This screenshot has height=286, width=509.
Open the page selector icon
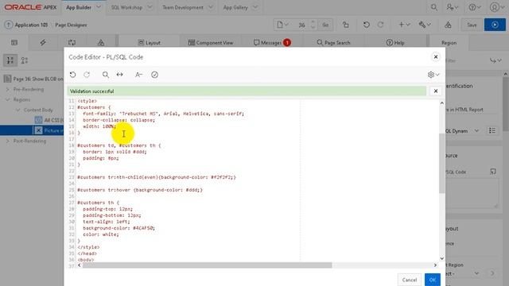(x=282, y=25)
